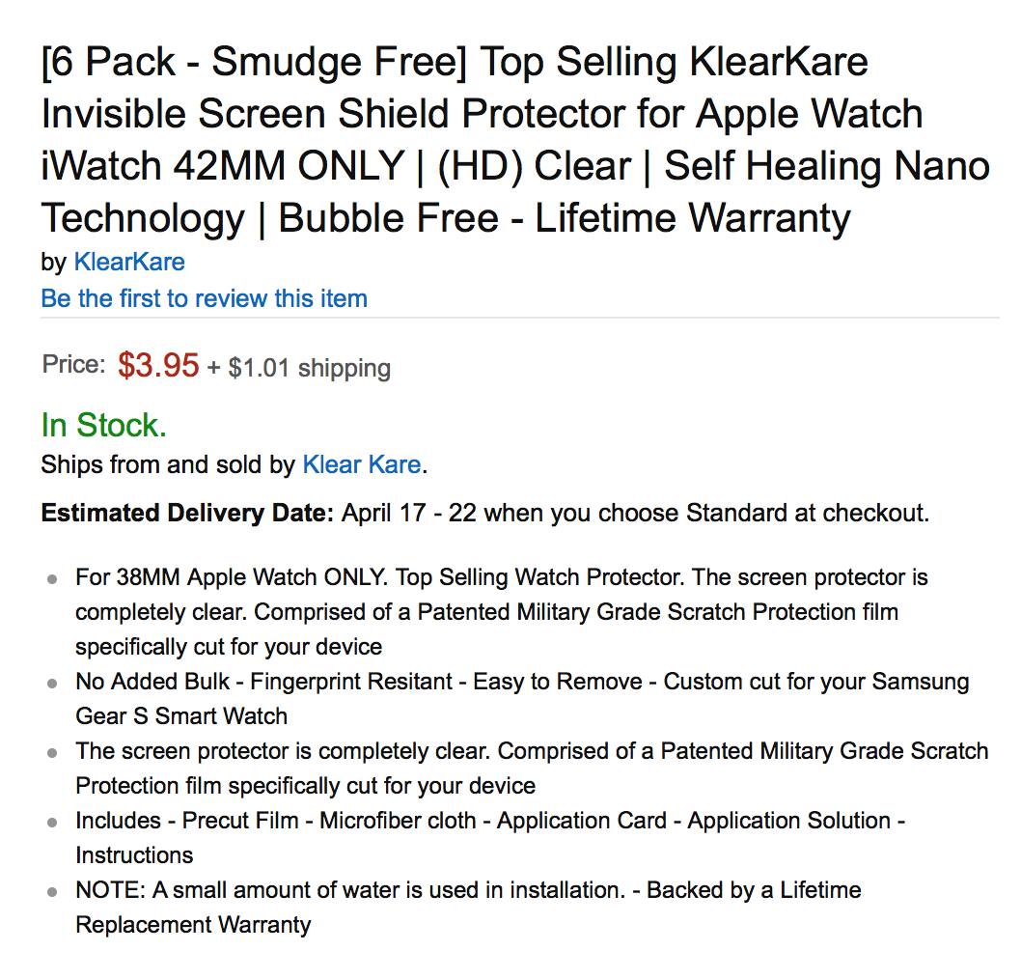Open 'Be the first to review this item'
Screen dimensions: 1021x979
tap(204, 298)
